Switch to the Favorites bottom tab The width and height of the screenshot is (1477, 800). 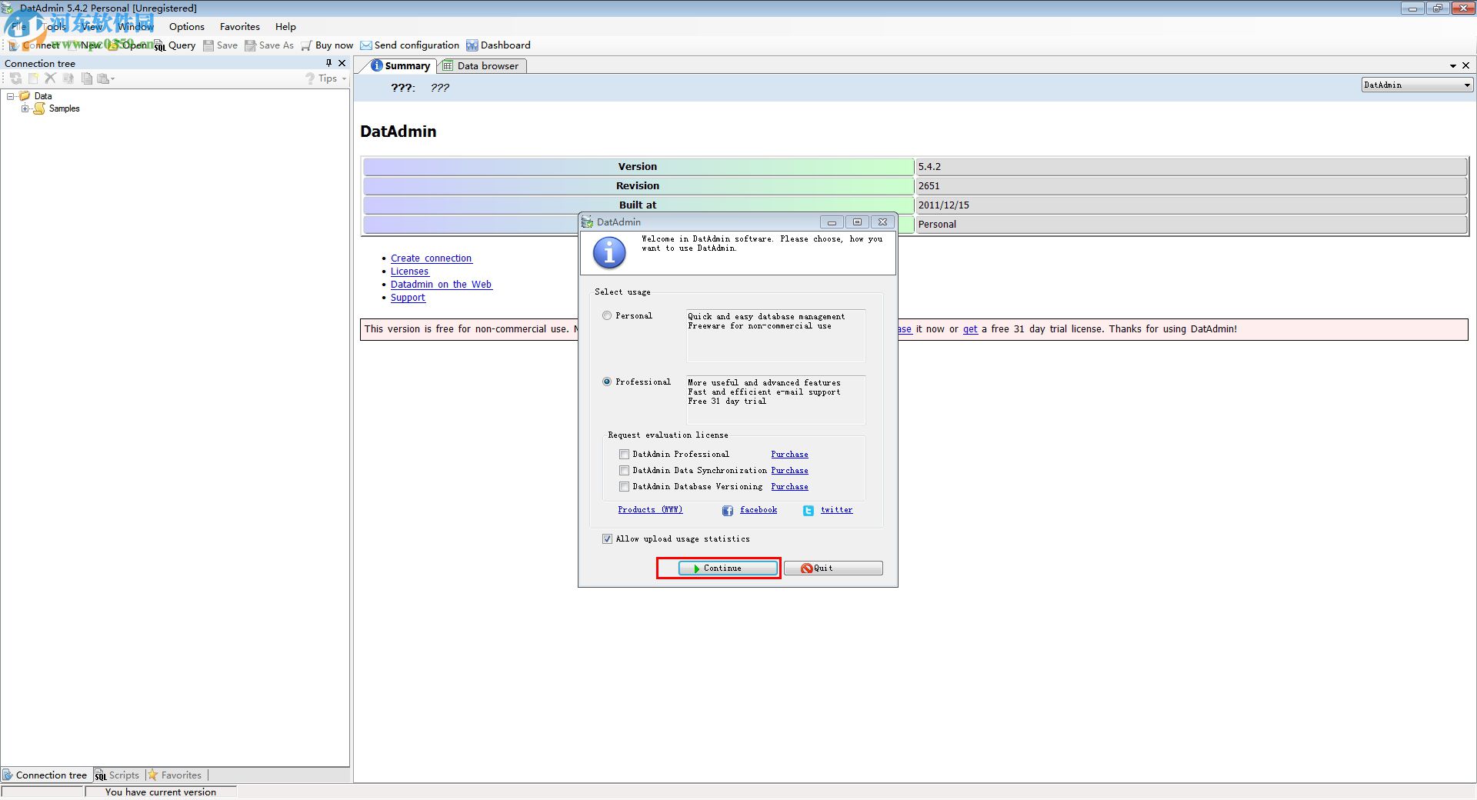(x=175, y=775)
